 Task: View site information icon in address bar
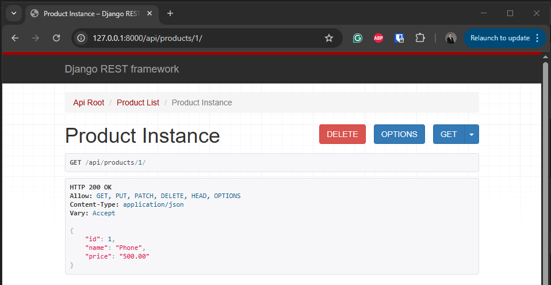(x=81, y=38)
